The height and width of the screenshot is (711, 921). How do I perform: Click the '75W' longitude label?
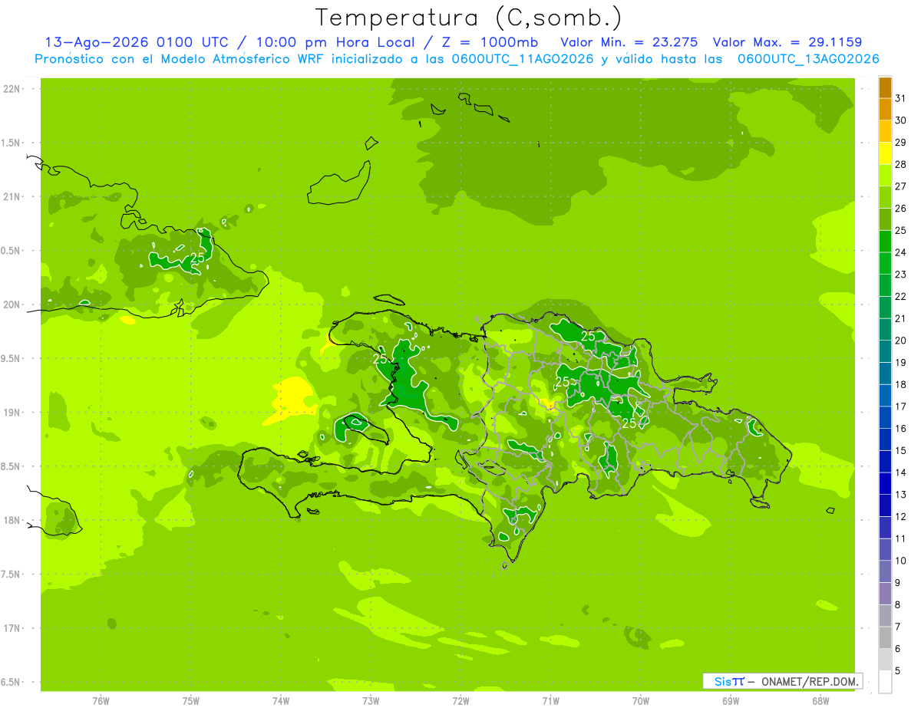190,701
